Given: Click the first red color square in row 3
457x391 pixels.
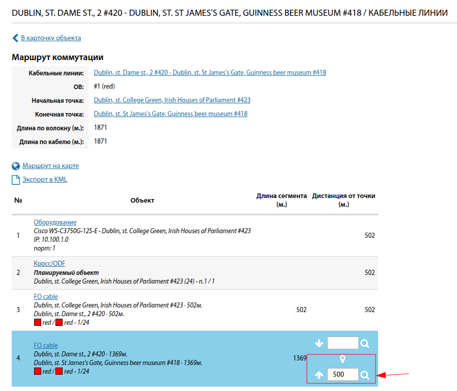Looking at the screenshot, I should click(38, 323).
